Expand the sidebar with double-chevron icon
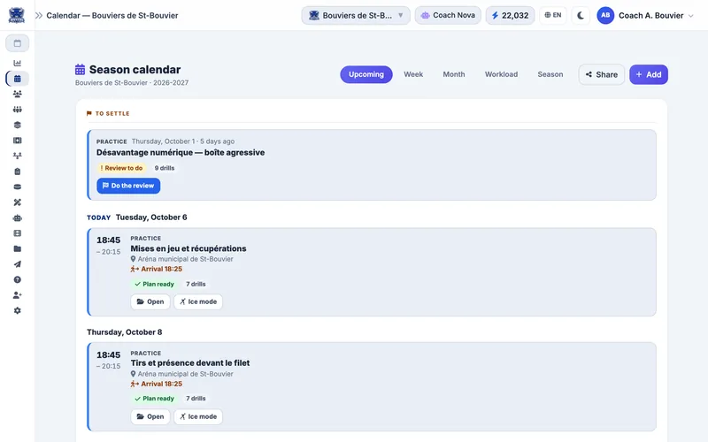Screen dimensions: 708x442 (39, 15)
